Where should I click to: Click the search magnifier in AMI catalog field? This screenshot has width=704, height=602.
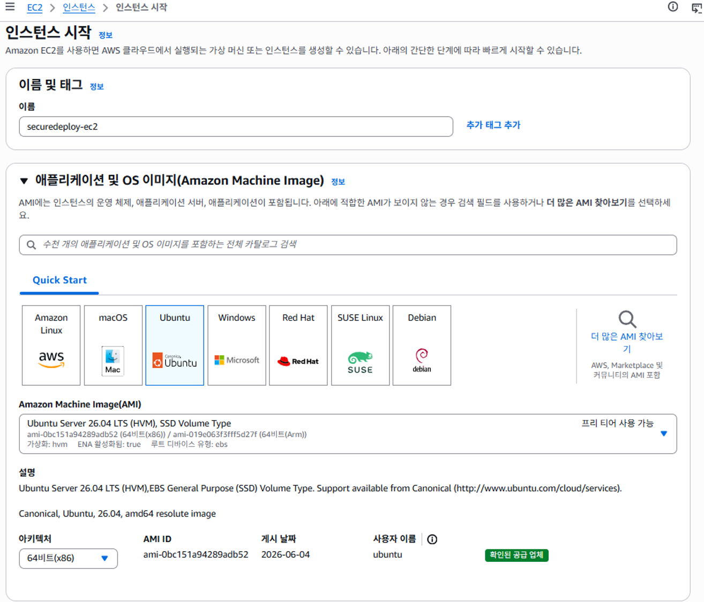[x=32, y=245]
